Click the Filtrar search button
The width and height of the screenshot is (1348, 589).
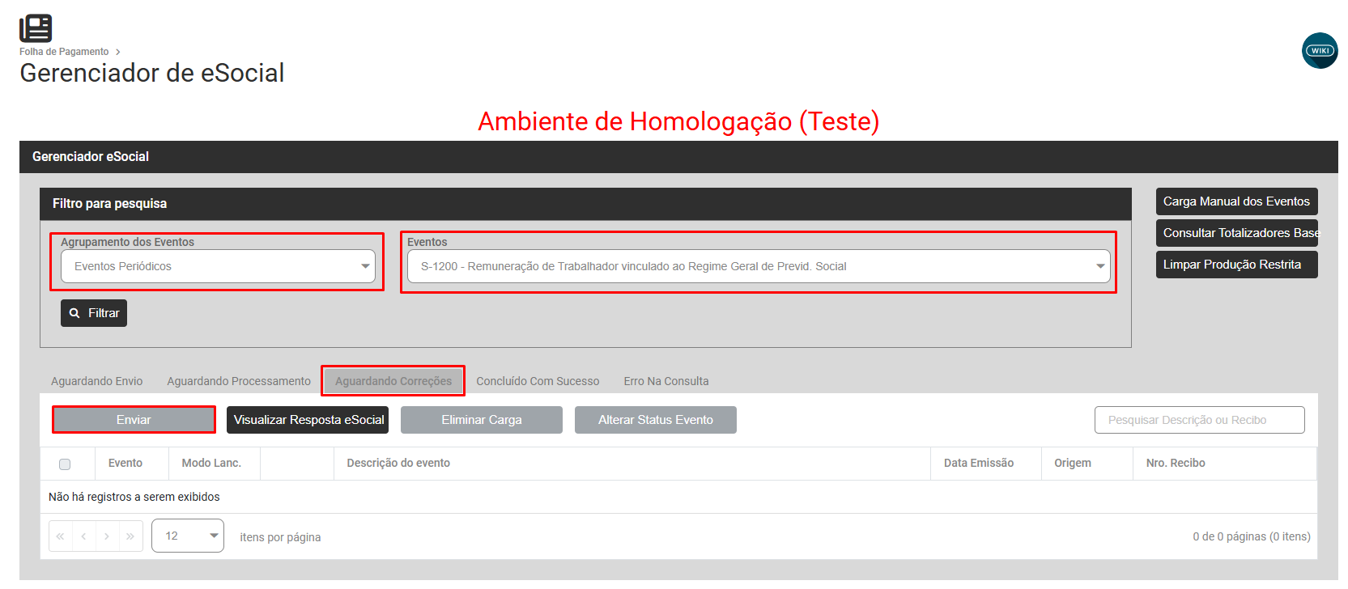tap(94, 313)
